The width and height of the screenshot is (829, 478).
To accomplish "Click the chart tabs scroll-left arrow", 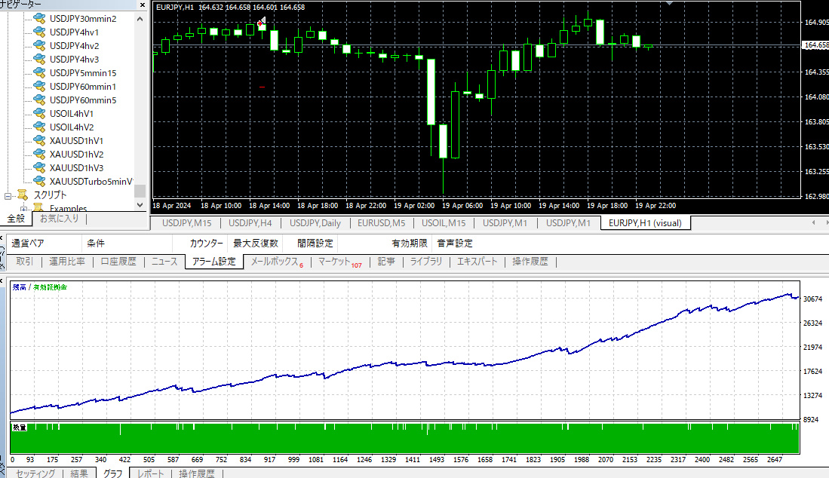I will click(813, 223).
